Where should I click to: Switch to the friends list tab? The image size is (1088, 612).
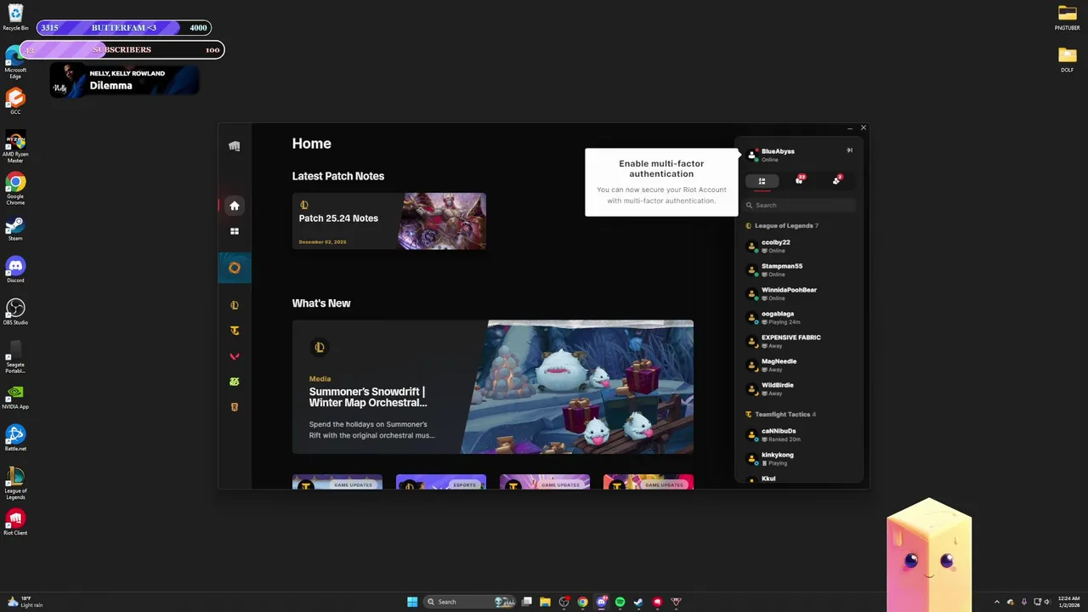[762, 181]
